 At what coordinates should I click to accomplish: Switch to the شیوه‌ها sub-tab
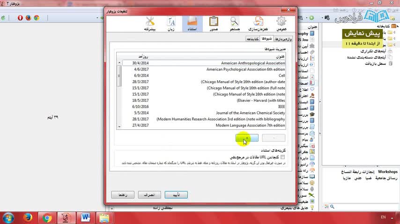pyautogui.click(x=267, y=38)
